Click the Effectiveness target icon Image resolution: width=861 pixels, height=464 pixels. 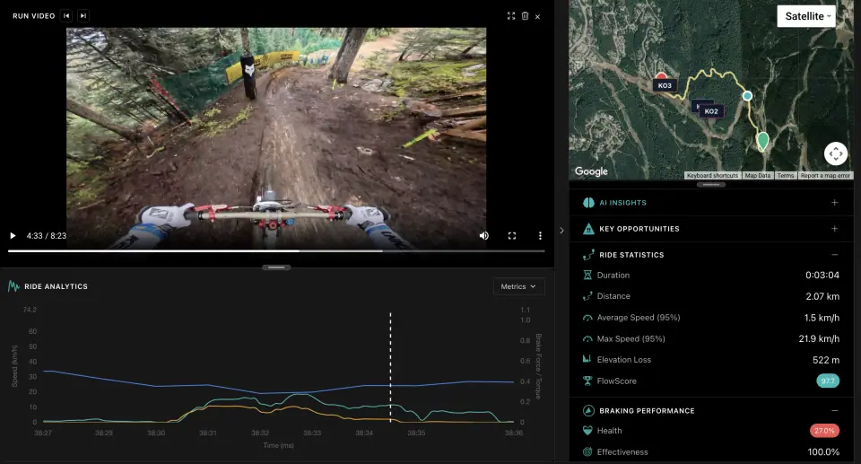pos(587,452)
